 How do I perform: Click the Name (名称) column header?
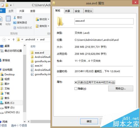click(x=33, y=46)
